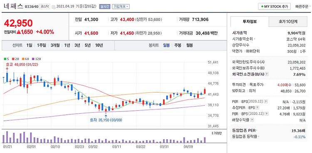Click the 거래량 value 713,906
Viewport: 312px width, 153px height.
(x=201, y=19)
